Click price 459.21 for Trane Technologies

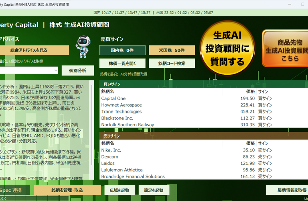coord(247,111)
